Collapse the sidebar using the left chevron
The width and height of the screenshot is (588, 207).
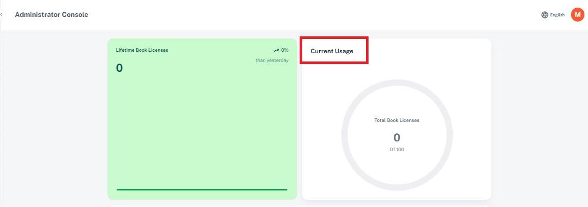point(2,14)
